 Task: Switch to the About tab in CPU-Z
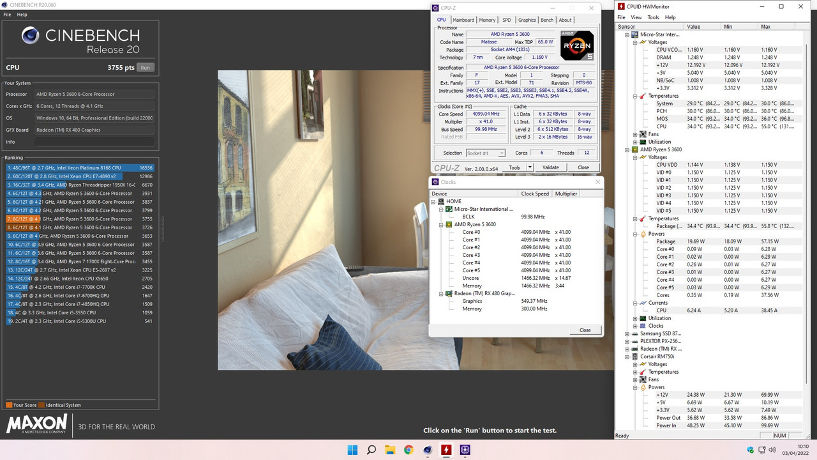coord(566,20)
